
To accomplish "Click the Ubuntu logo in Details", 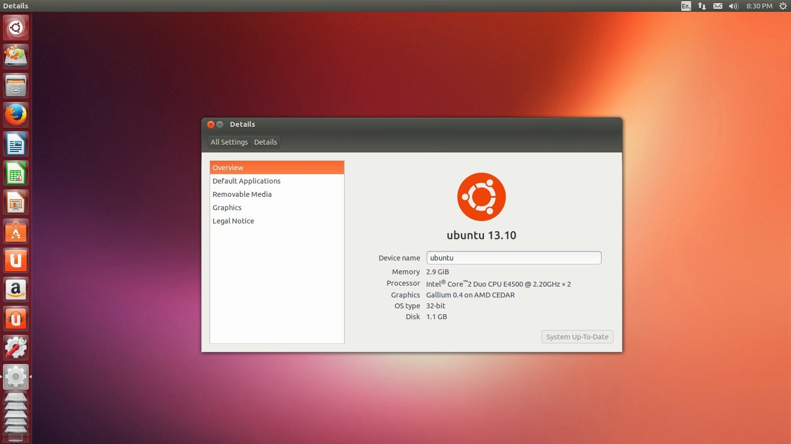I will (482, 197).
